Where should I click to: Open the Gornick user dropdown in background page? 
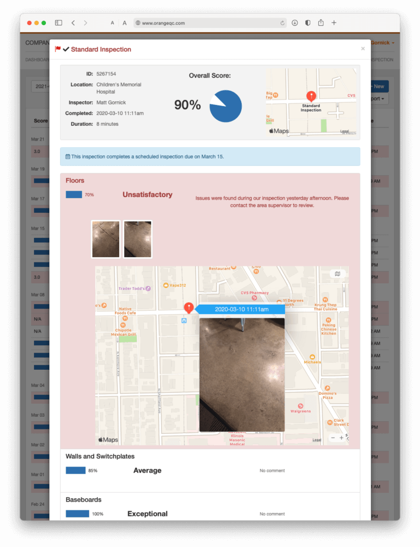pyautogui.click(x=383, y=43)
